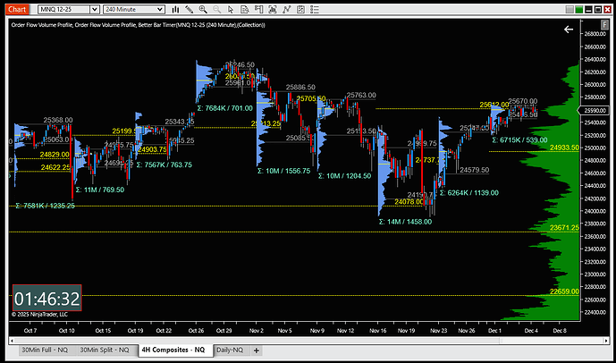Click the red Chart label button
The image size is (616, 363).
coord(18,8)
